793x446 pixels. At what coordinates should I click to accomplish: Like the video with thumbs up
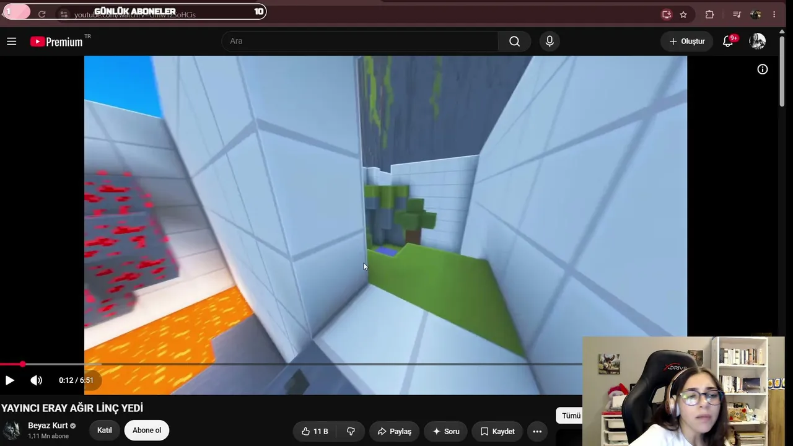coord(315,431)
